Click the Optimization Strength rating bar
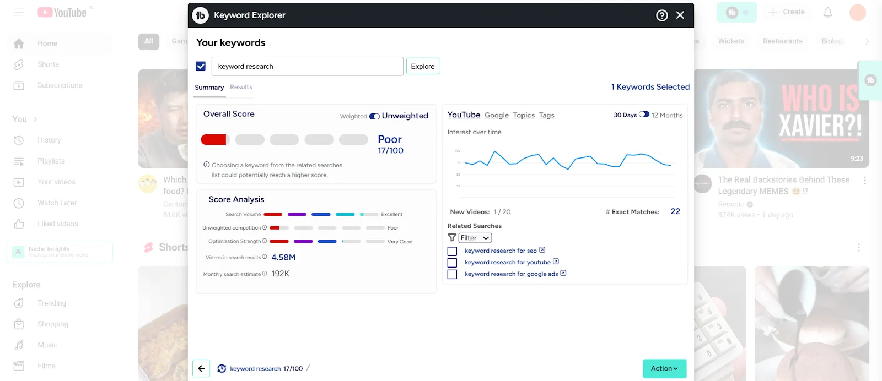The width and height of the screenshot is (882, 381). [327, 241]
